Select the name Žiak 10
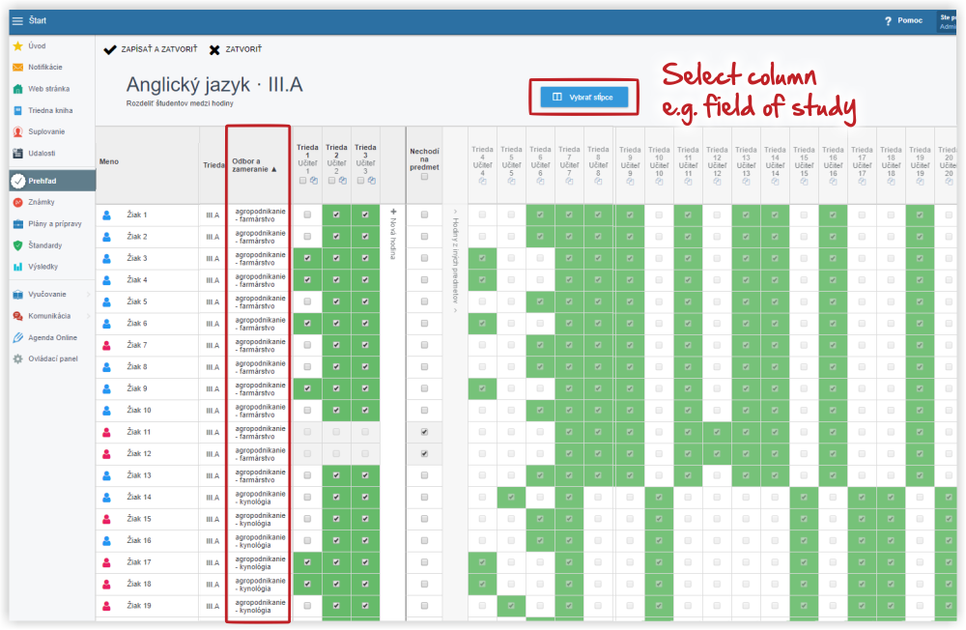This screenshot has height=630, width=966. [138, 411]
